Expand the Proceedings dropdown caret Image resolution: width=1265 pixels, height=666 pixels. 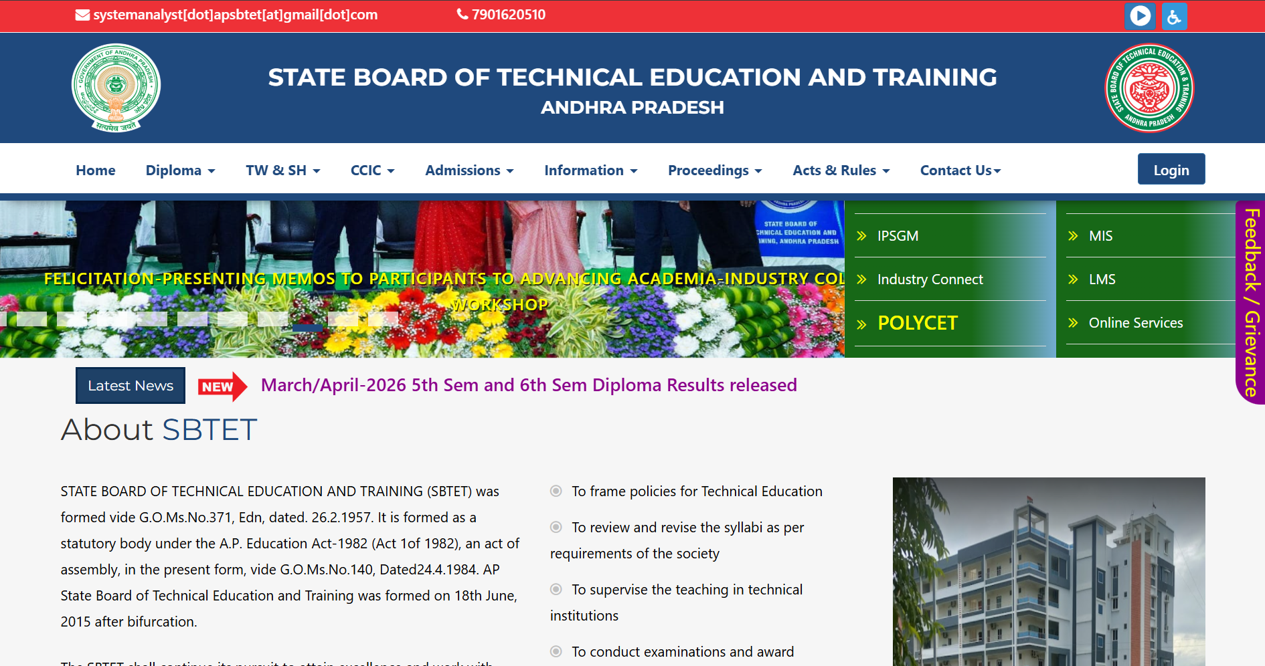coord(758,172)
